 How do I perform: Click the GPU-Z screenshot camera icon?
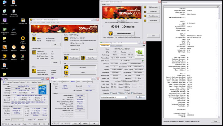[x=143, y=46]
